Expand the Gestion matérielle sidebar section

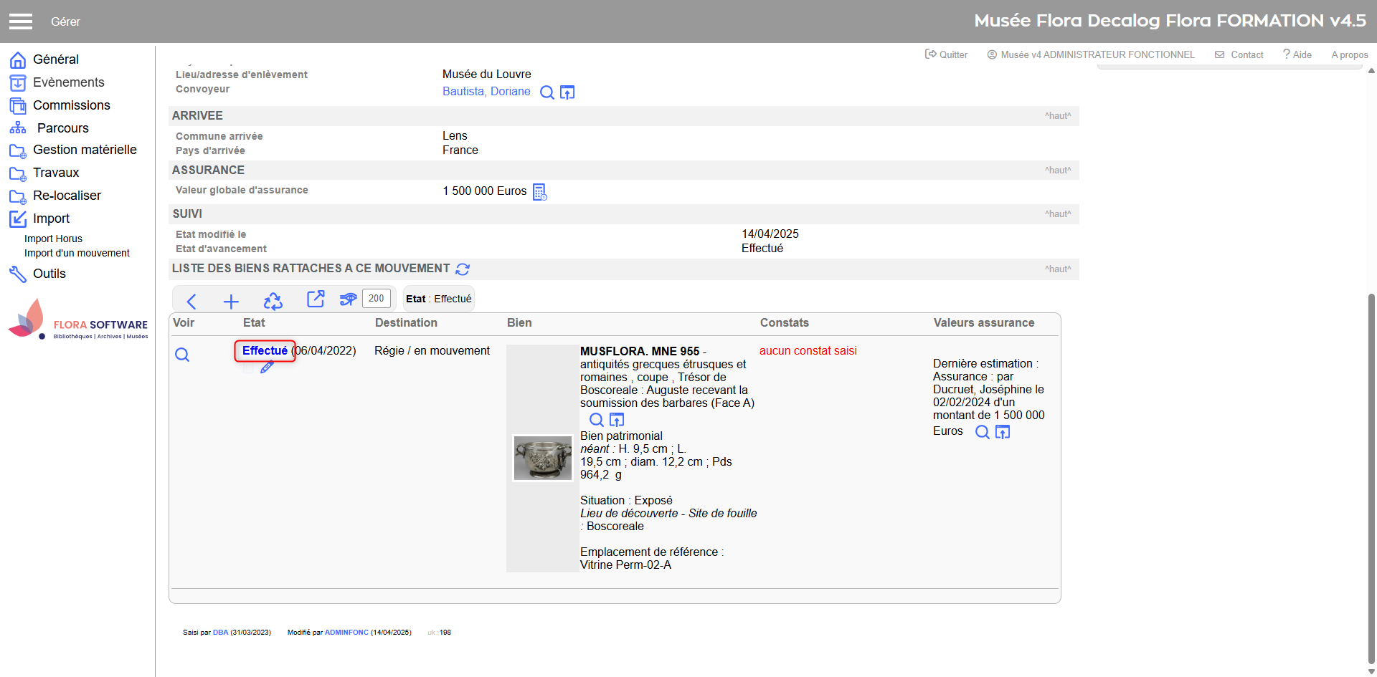[x=85, y=150]
